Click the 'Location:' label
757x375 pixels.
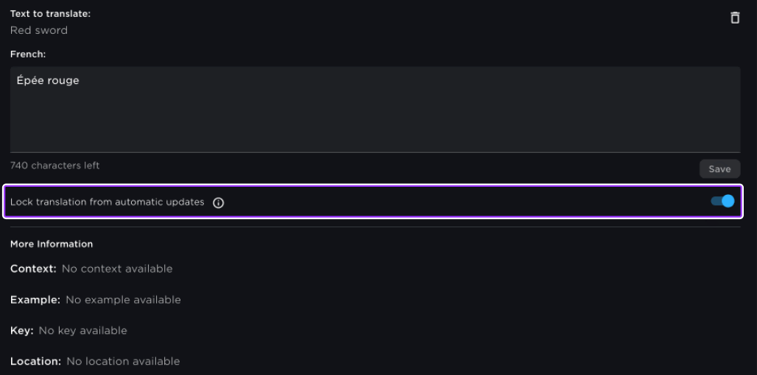[35, 362]
